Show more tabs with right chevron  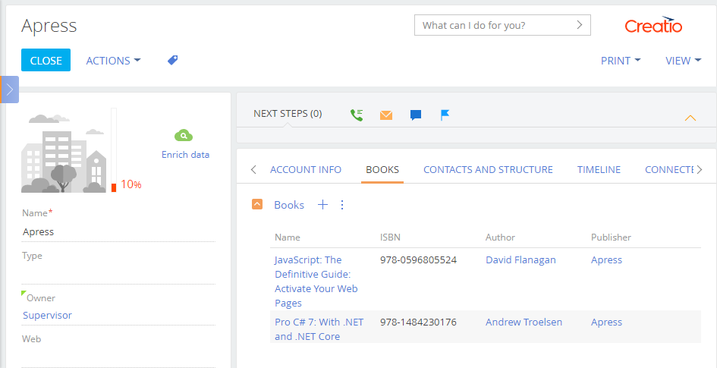coord(699,170)
